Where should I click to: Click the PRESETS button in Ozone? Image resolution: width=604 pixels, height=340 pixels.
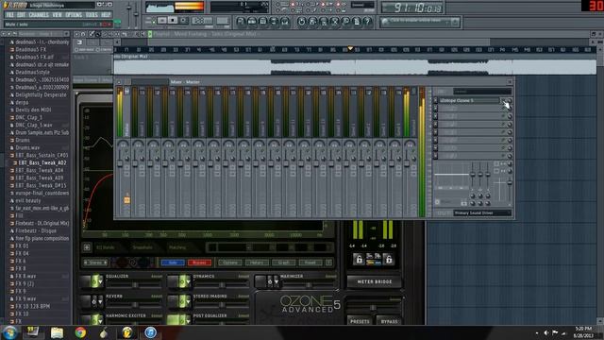(360, 321)
